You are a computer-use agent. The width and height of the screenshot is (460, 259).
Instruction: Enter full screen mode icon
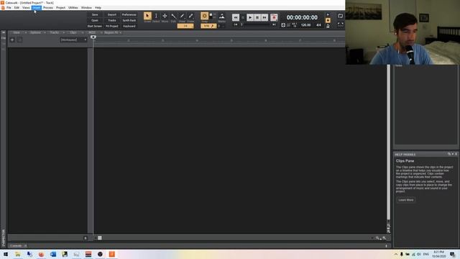coord(340,24)
